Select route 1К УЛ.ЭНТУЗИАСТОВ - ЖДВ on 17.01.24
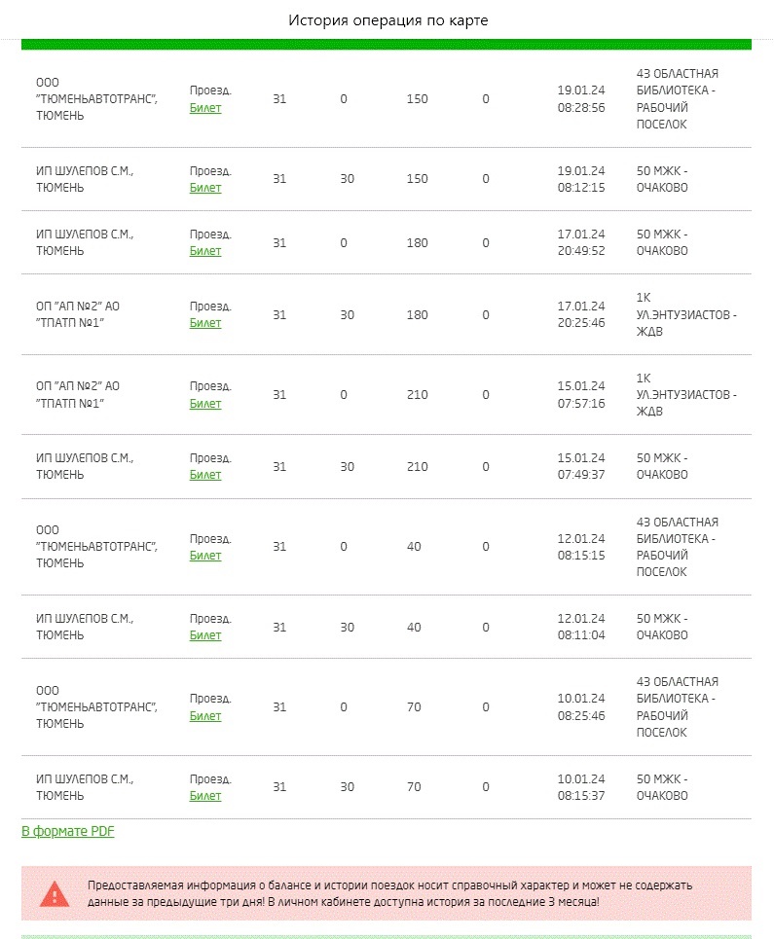This screenshot has height=939, width=774. pyautogui.click(x=686, y=314)
